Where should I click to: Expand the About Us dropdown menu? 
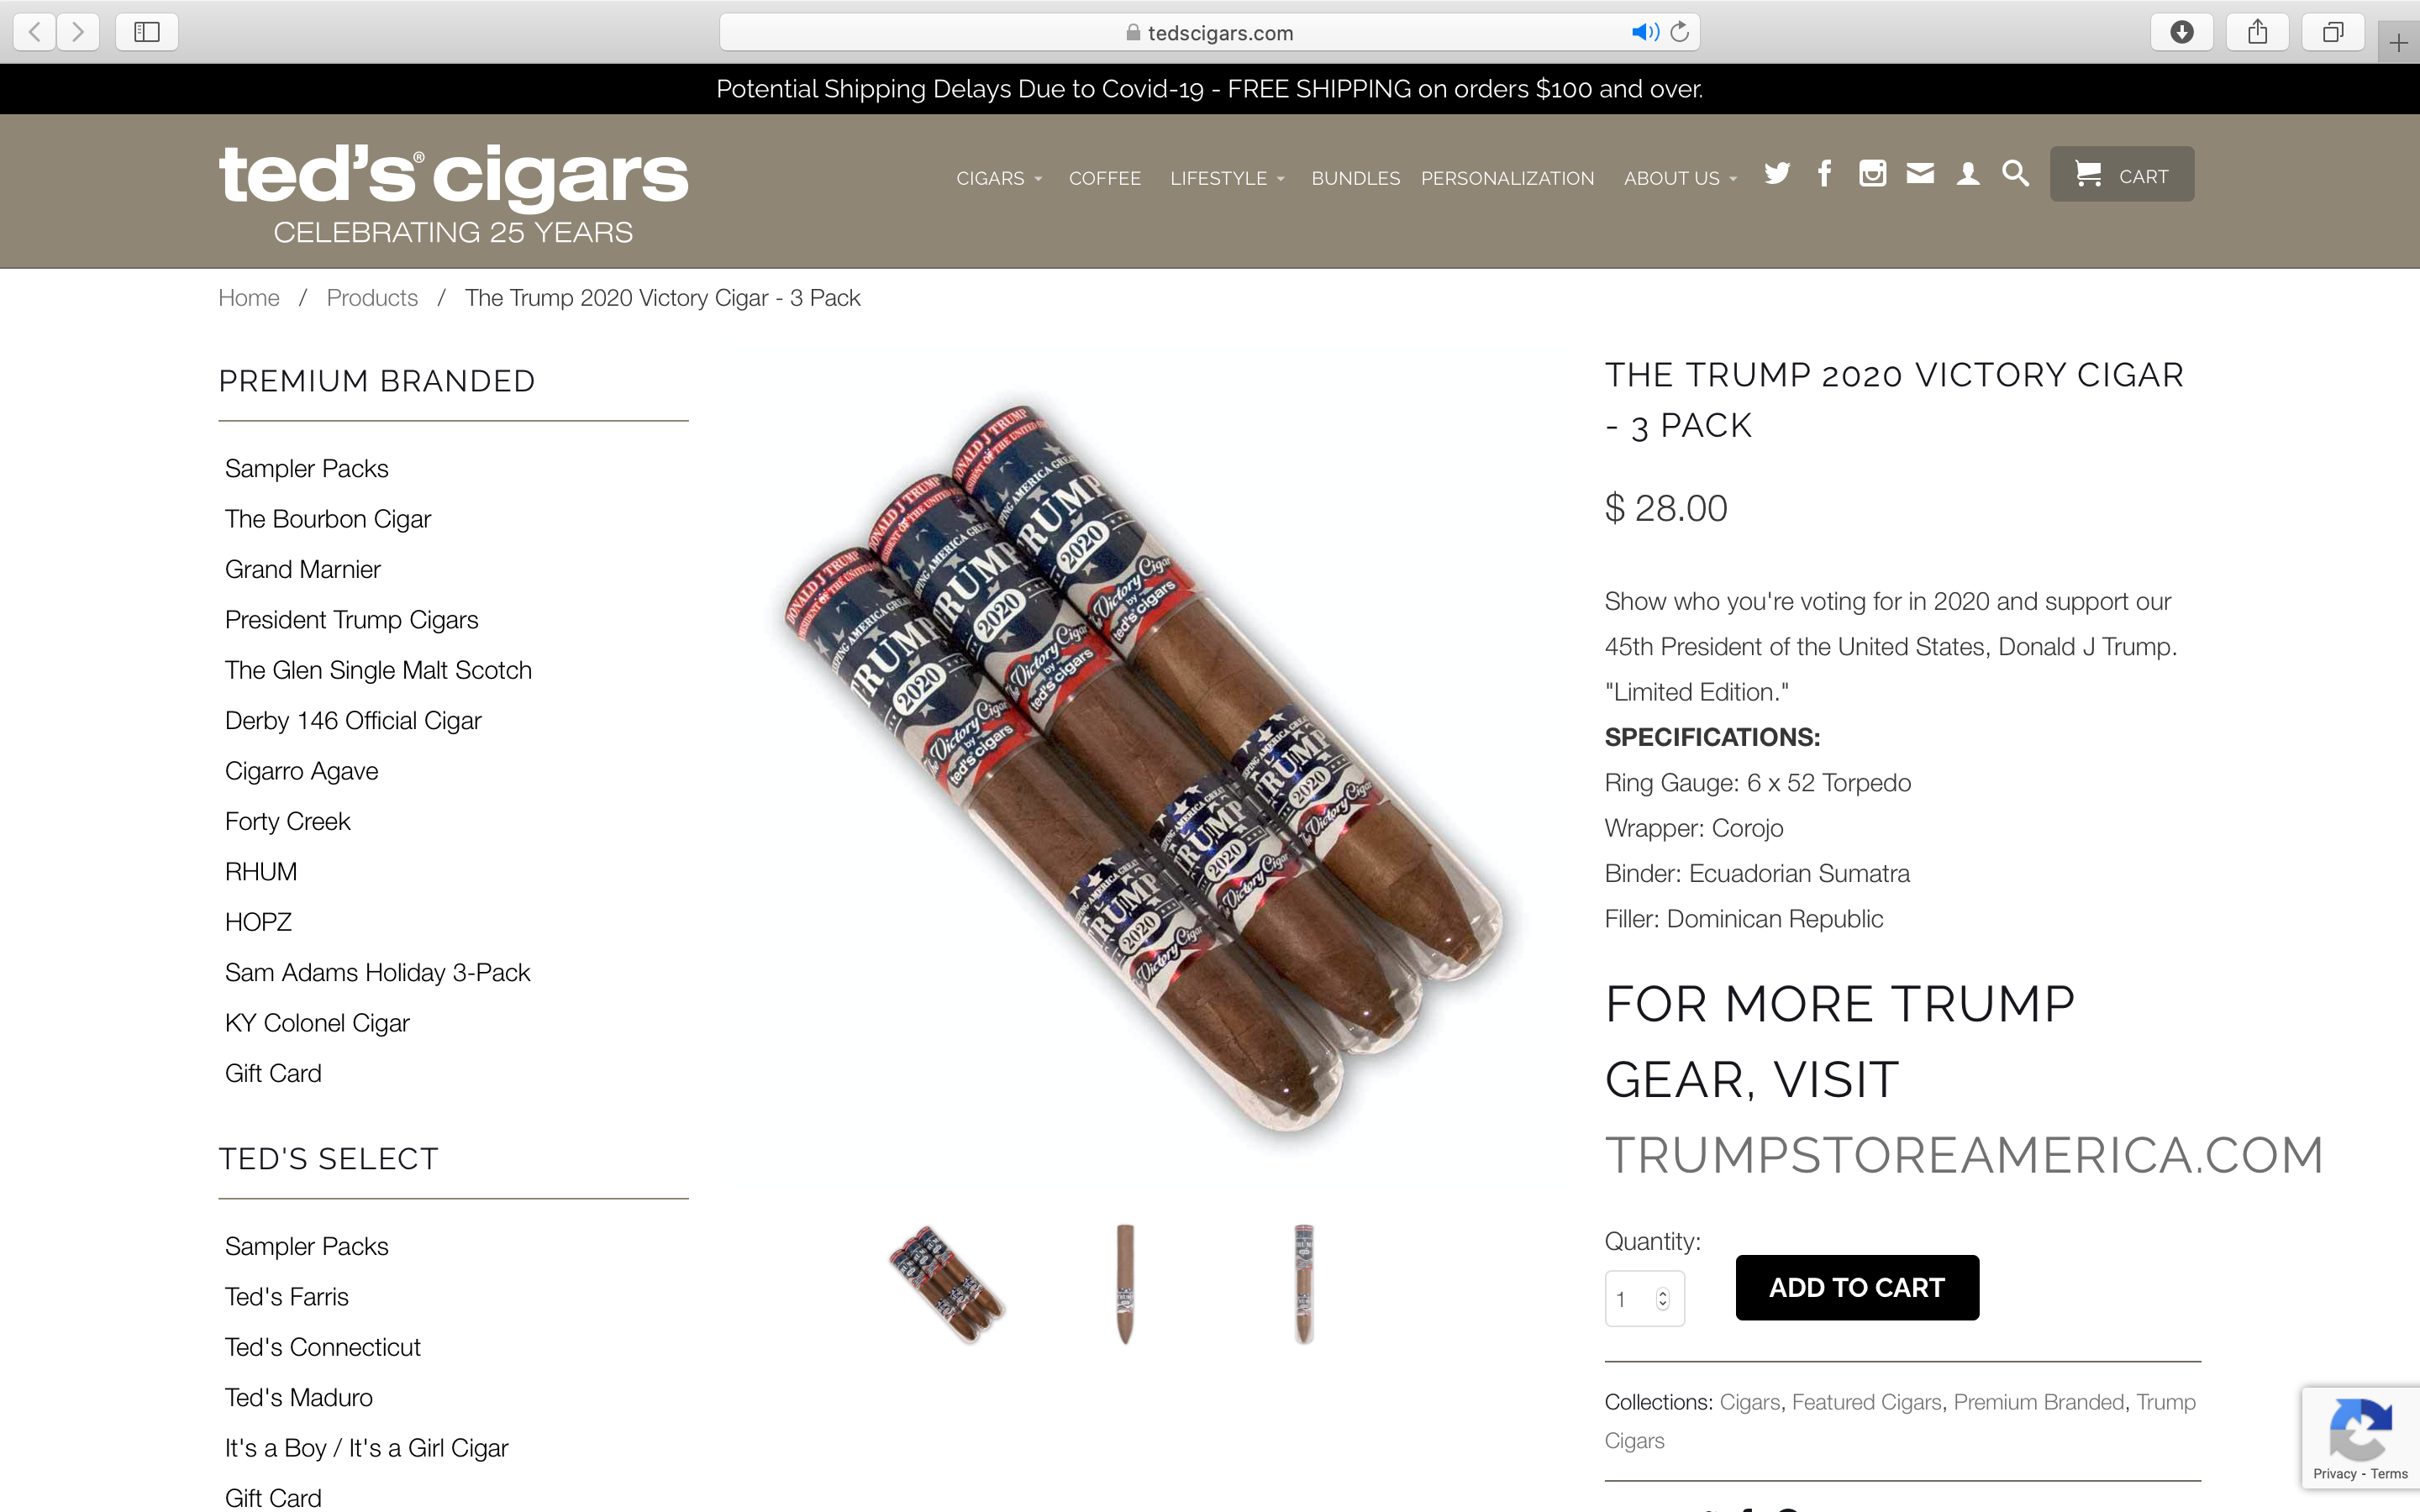(x=1680, y=178)
